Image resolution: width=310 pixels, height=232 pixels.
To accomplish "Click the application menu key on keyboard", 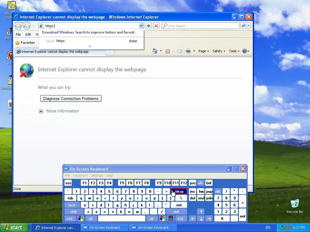I will tap(171, 219).
